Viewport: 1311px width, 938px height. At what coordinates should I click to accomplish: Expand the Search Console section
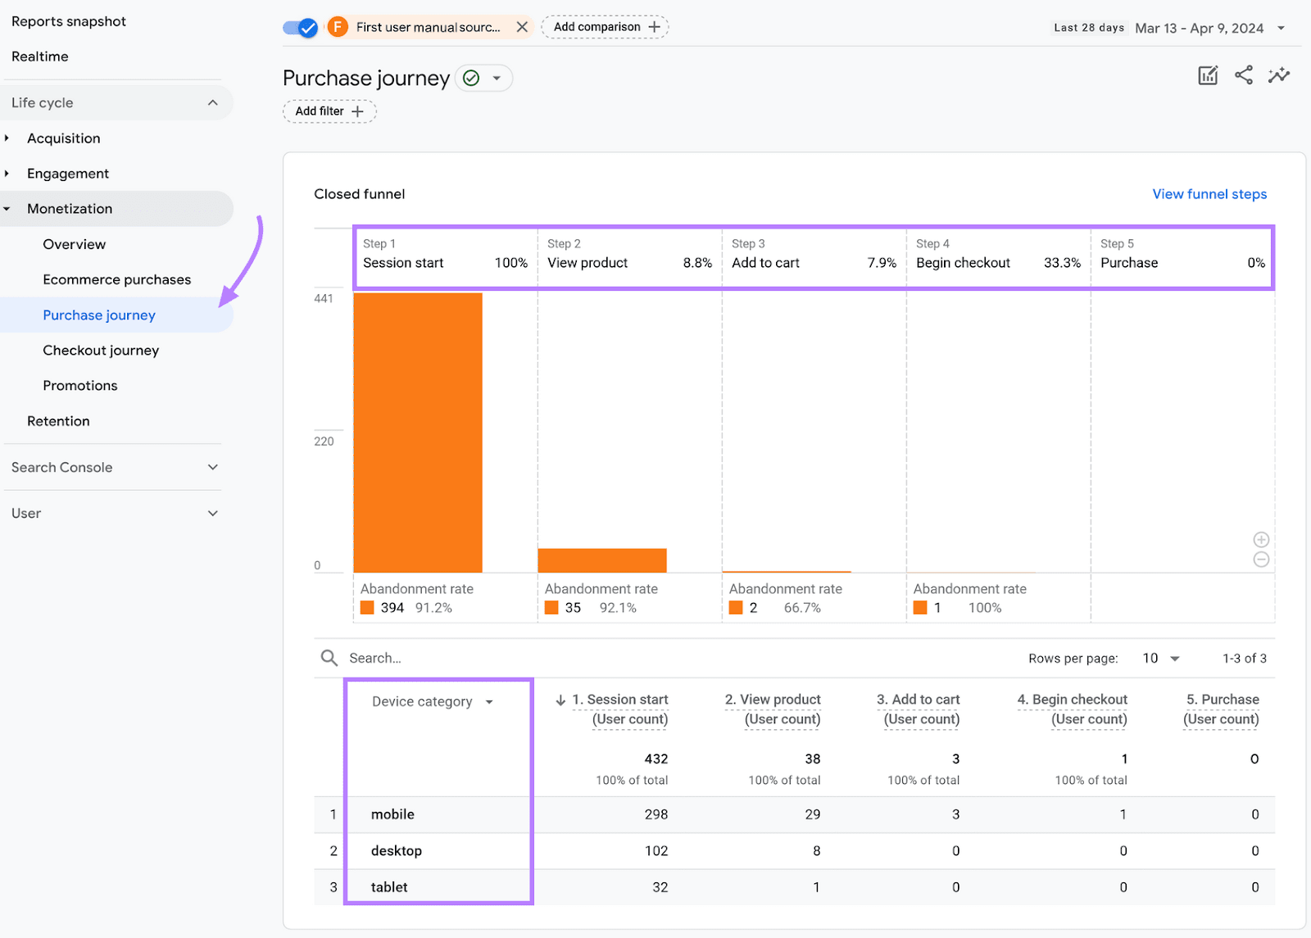(212, 467)
